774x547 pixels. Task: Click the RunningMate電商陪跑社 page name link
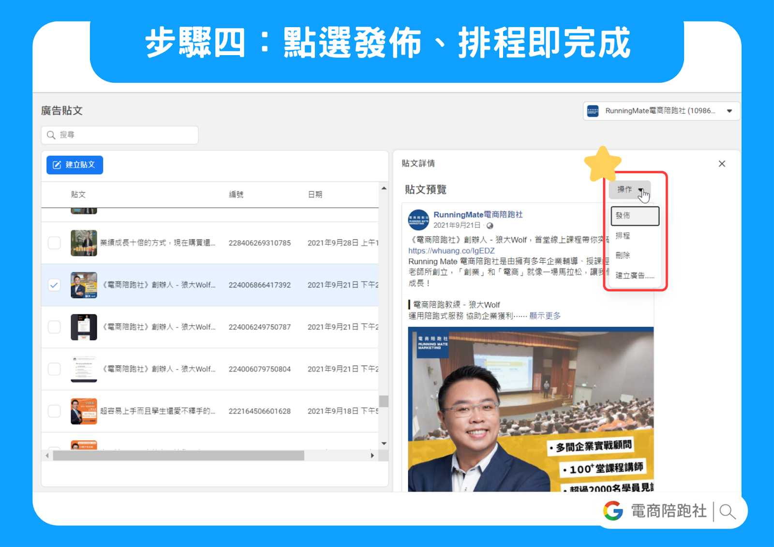click(x=478, y=214)
